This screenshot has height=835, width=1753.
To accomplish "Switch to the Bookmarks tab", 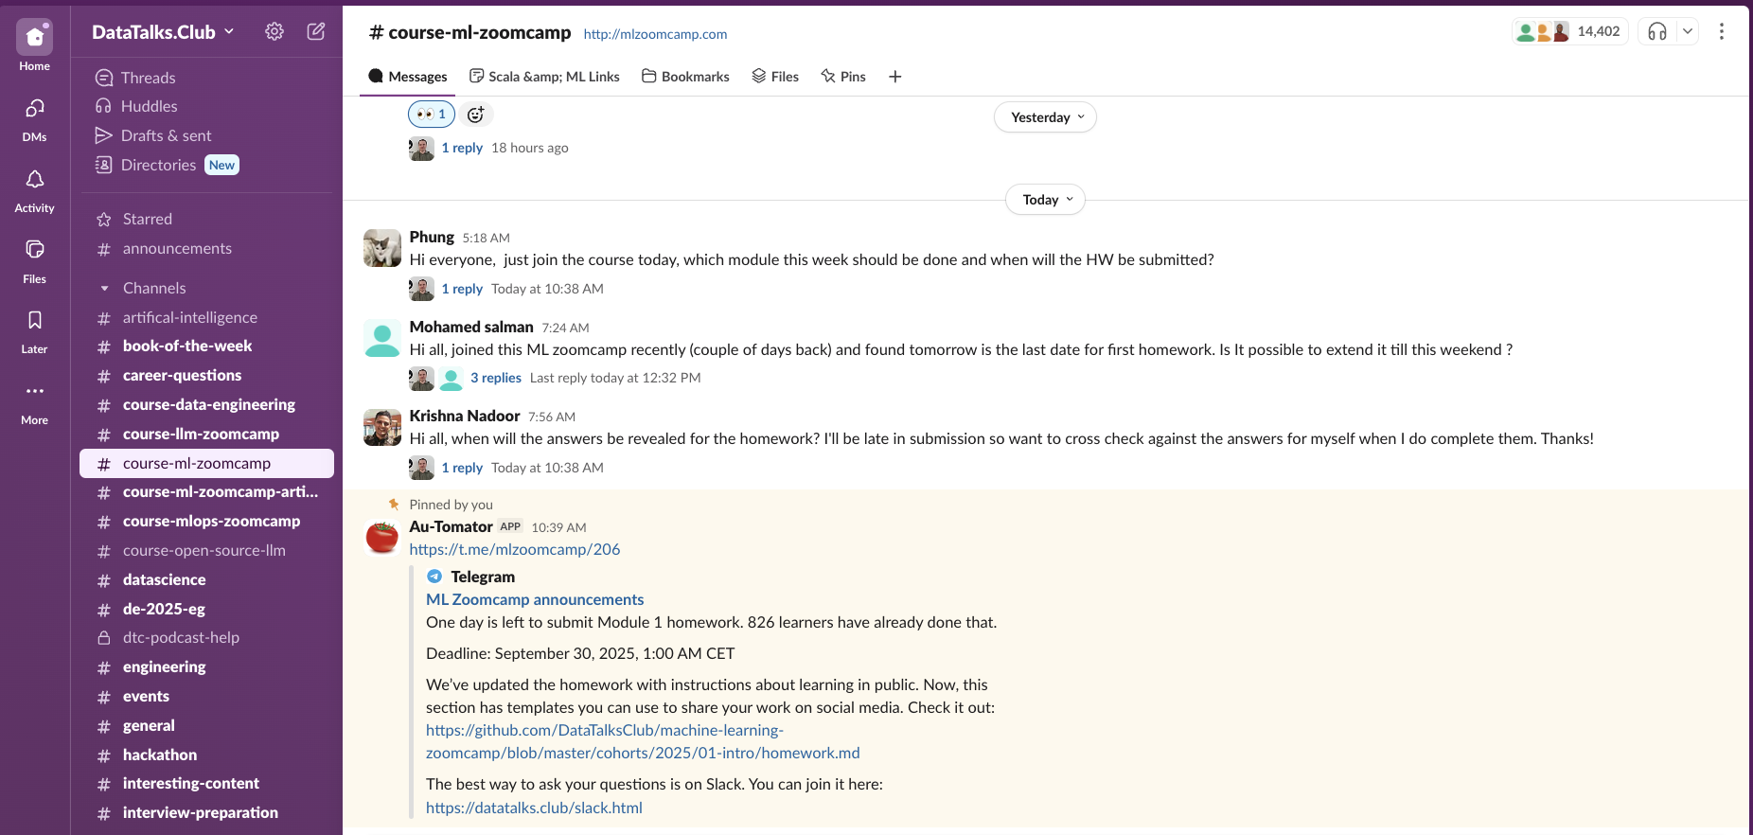I will [x=685, y=77].
